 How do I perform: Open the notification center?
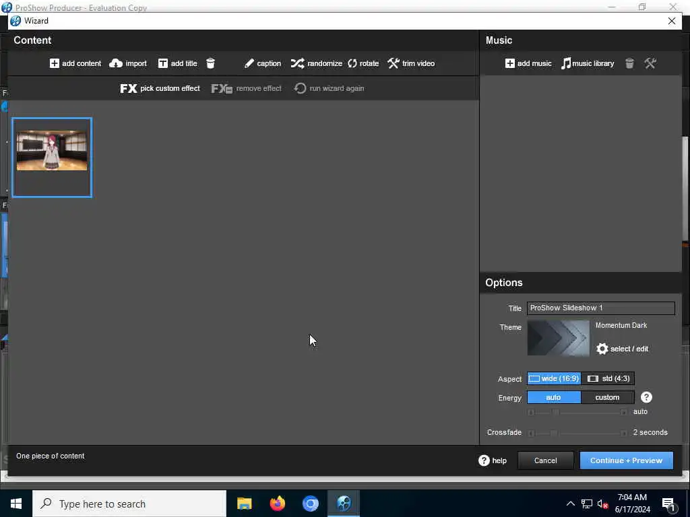coord(669,504)
